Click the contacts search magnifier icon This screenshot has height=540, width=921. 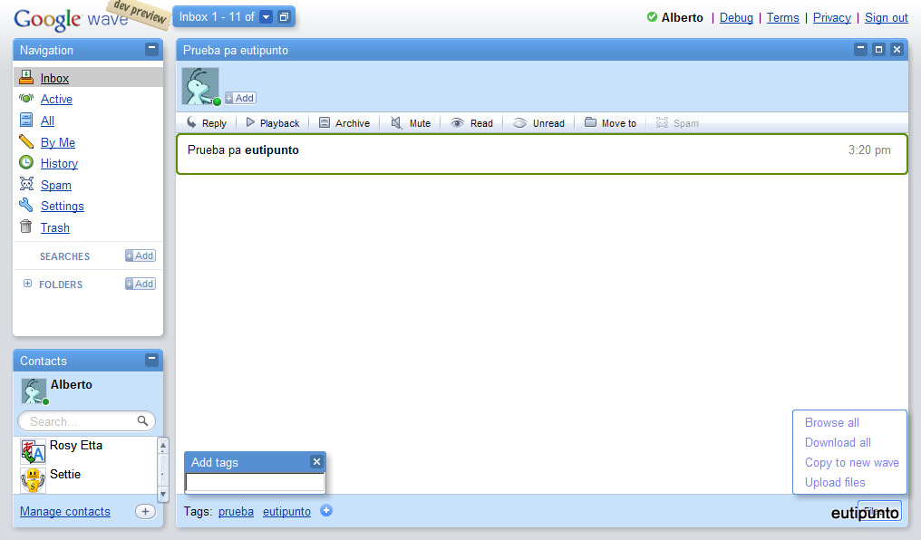[142, 420]
